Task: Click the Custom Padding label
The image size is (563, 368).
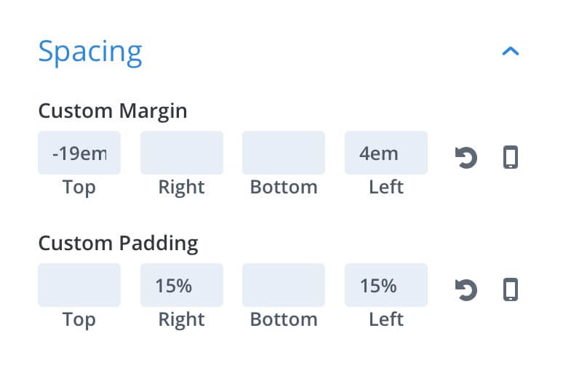Action: point(118,243)
